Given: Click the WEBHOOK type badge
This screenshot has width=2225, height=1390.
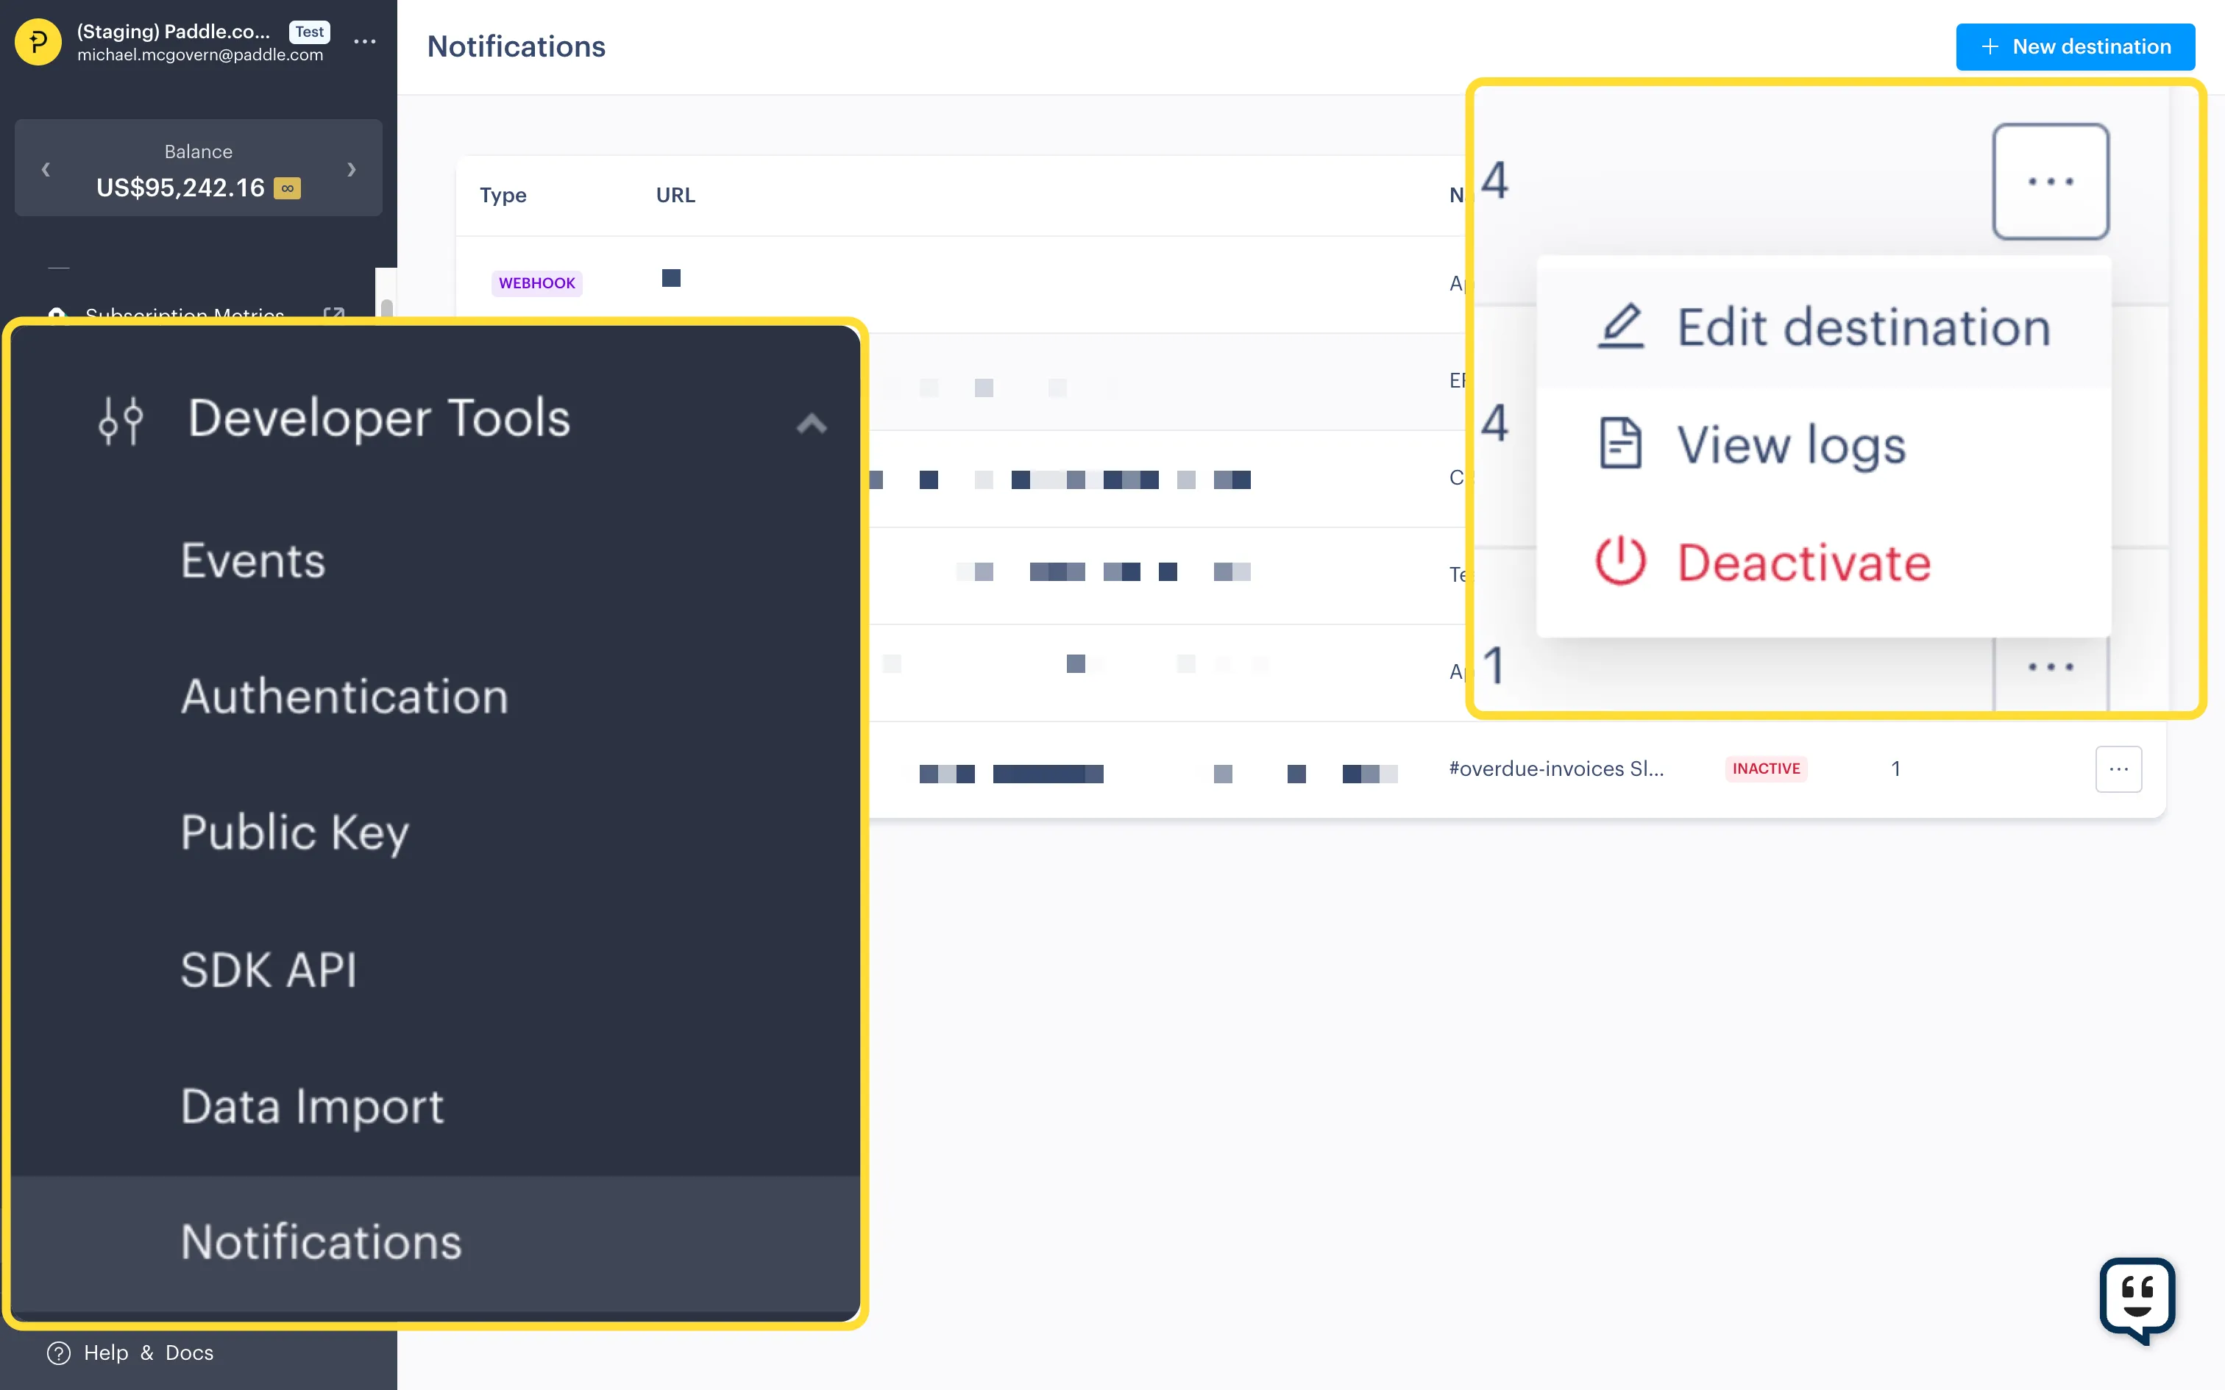Looking at the screenshot, I should (x=536, y=282).
